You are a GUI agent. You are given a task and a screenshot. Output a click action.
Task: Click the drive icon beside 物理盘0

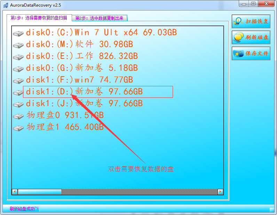click(18, 116)
